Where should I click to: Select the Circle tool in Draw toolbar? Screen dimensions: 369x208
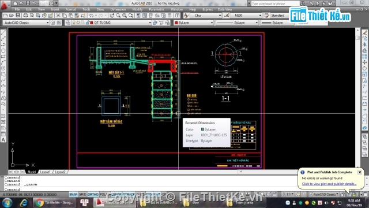(3, 68)
